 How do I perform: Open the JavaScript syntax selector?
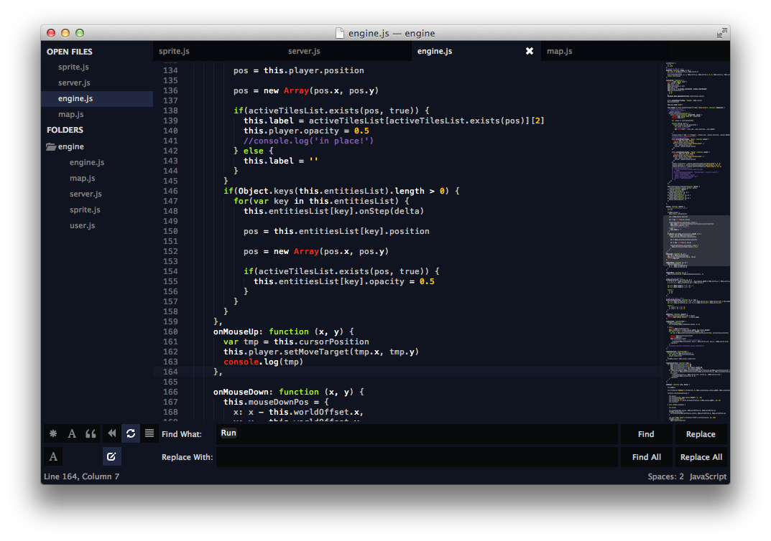point(708,476)
